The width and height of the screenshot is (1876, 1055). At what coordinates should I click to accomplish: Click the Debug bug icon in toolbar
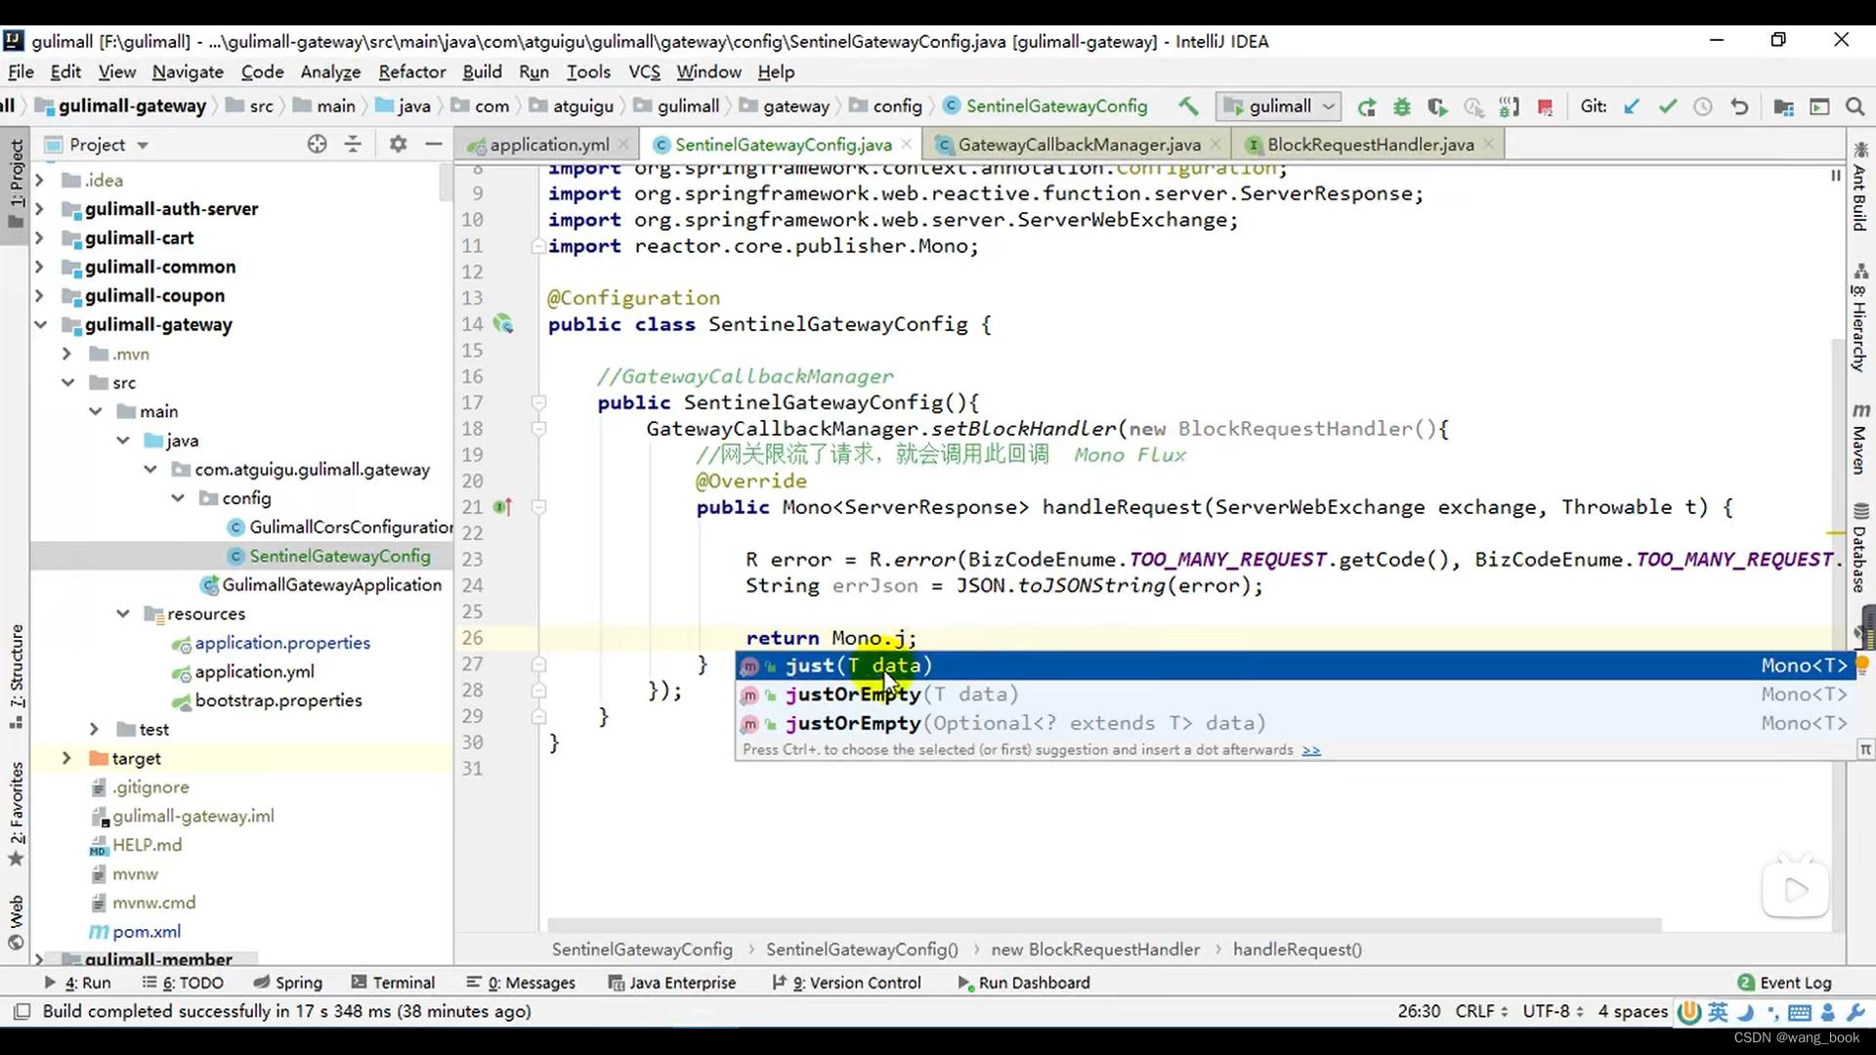tap(1402, 106)
